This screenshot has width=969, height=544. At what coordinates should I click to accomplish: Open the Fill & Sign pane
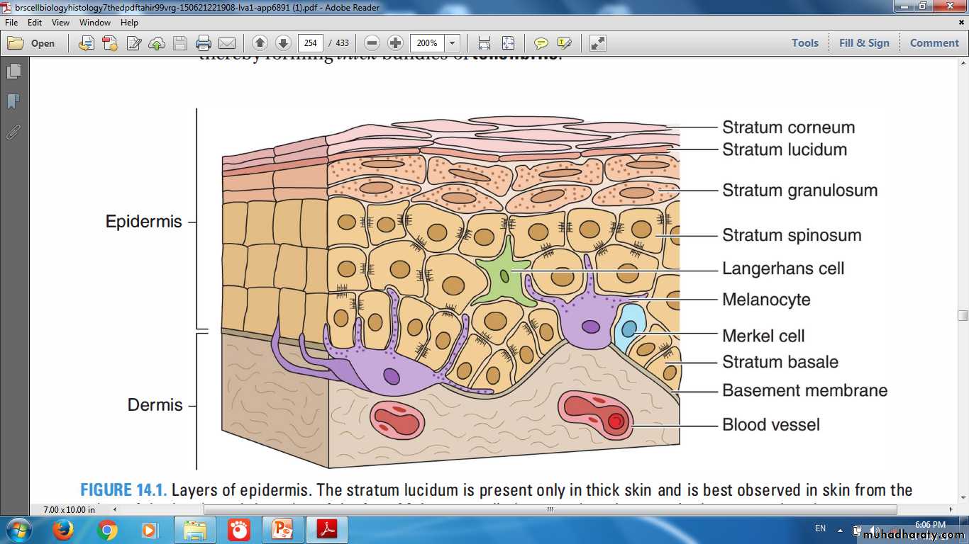863,43
